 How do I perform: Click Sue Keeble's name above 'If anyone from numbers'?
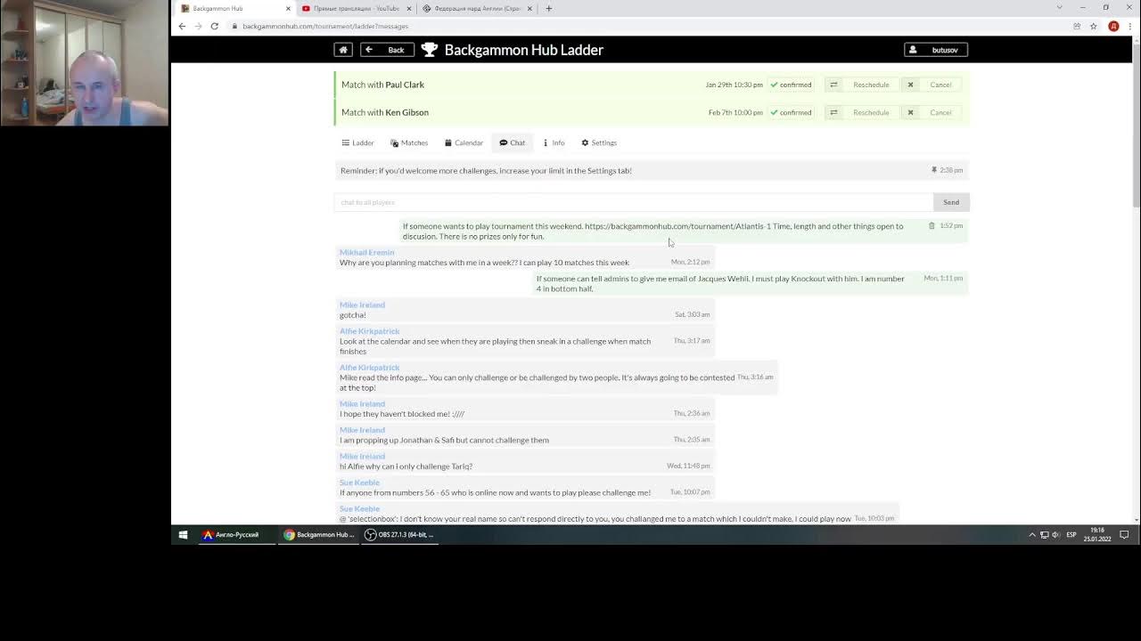(x=359, y=483)
